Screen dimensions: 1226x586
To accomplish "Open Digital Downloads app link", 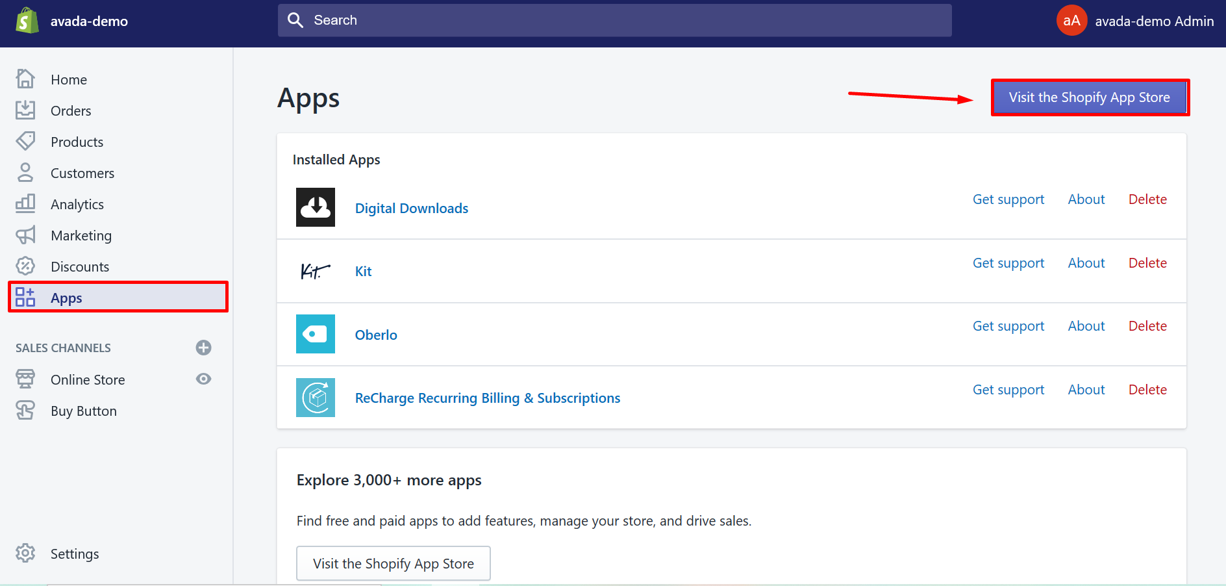I will pyautogui.click(x=412, y=208).
